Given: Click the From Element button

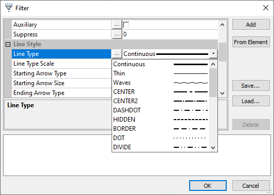Looking at the screenshot, I should (x=251, y=42).
